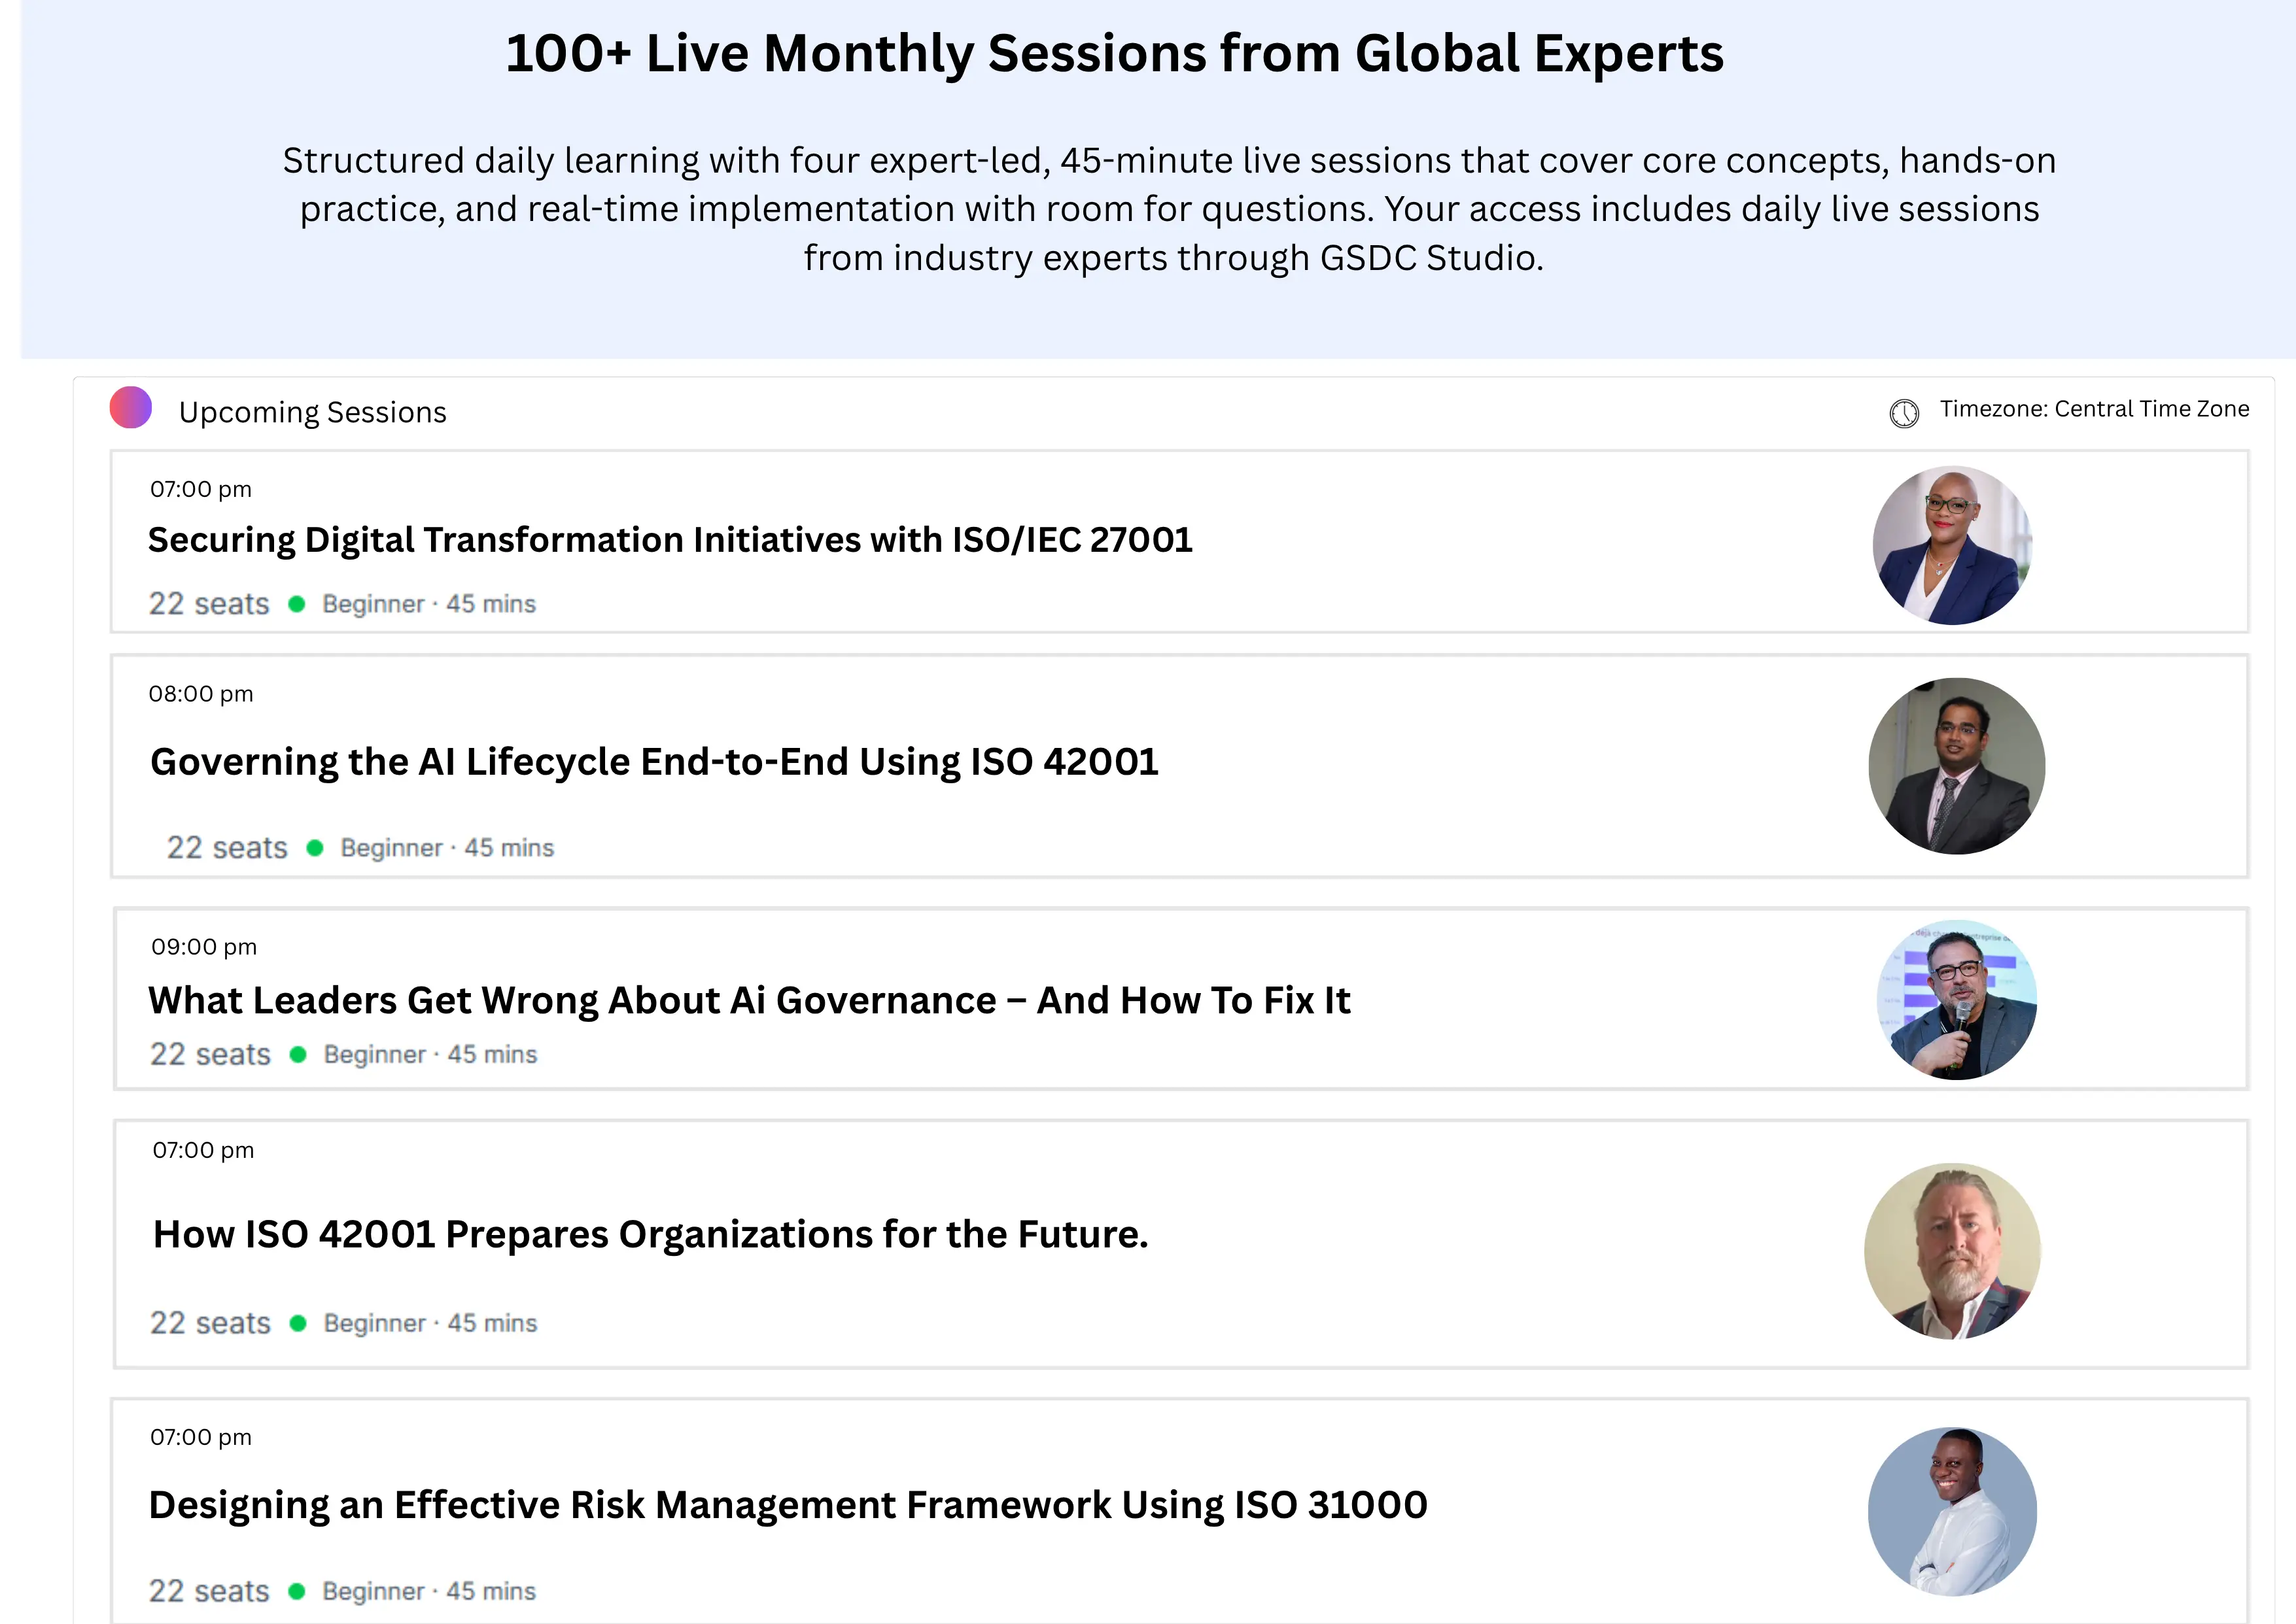The height and width of the screenshot is (1624, 2296).
Task: Click bearded speaker photo for ISO 42001 Future session
Action: coord(1952,1251)
